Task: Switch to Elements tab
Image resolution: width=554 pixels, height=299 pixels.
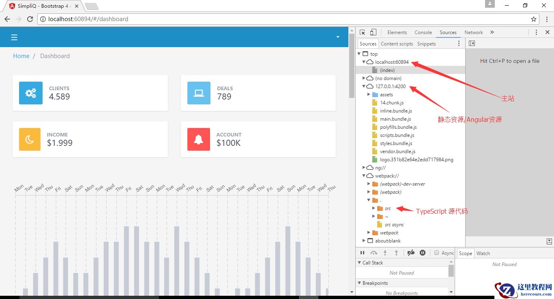Action: pyautogui.click(x=397, y=32)
